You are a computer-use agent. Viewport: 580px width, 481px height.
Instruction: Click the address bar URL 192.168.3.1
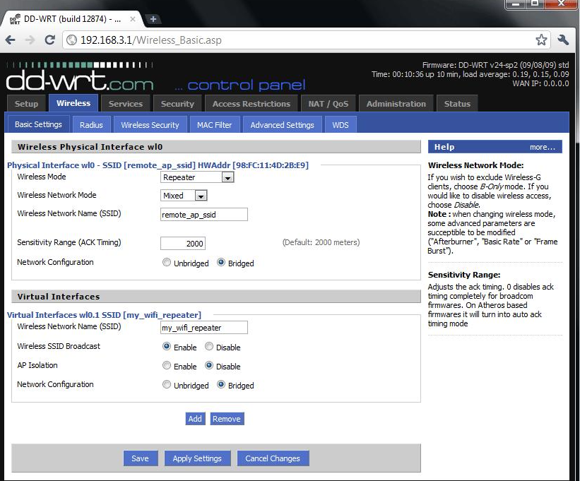pos(151,40)
